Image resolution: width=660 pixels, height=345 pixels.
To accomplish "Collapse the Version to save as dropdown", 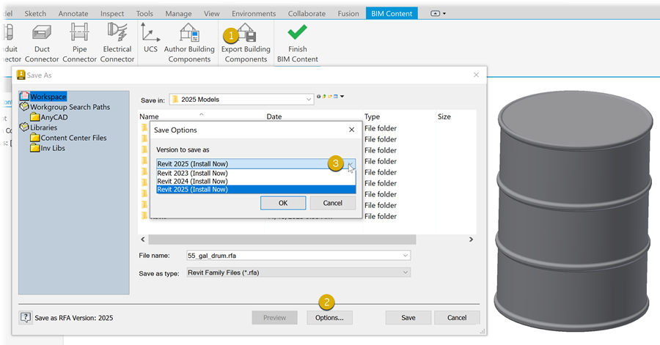I will click(x=351, y=164).
